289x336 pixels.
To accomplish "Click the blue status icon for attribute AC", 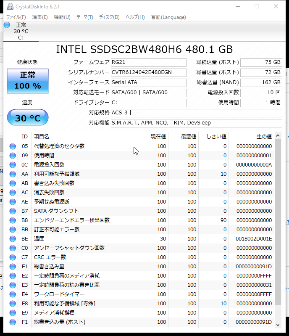I will 13,193.
